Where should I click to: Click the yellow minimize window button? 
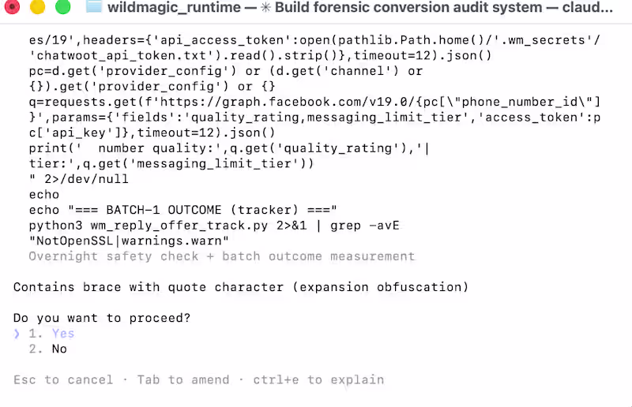[x=37, y=6]
